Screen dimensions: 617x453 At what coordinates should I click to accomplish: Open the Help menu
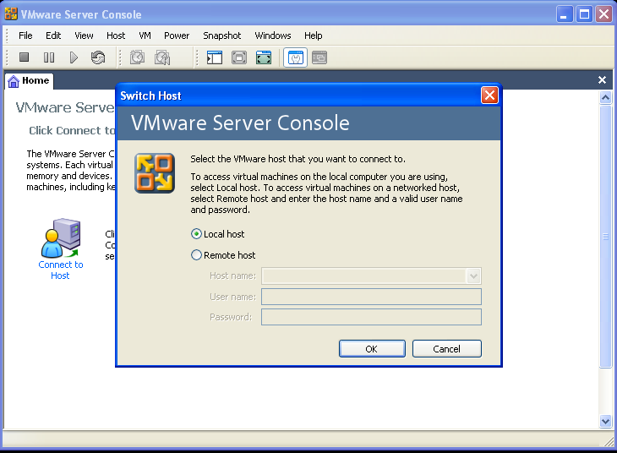tap(314, 35)
